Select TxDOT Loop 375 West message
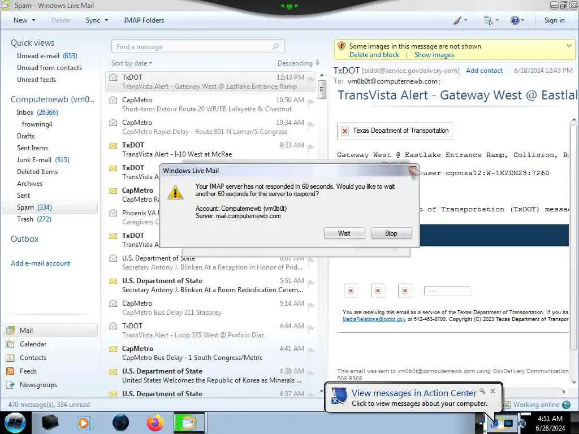Viewport: 579px width, 434px height. coord(210,330)
